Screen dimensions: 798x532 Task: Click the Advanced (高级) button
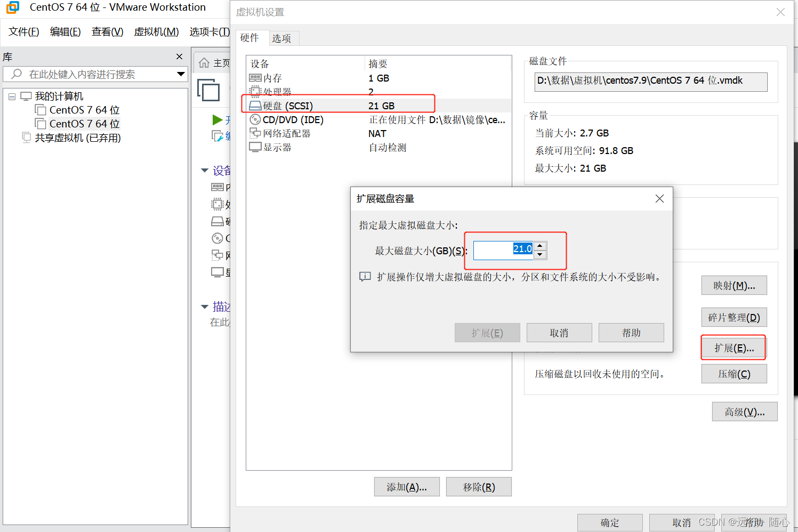(x=745, y=412)
